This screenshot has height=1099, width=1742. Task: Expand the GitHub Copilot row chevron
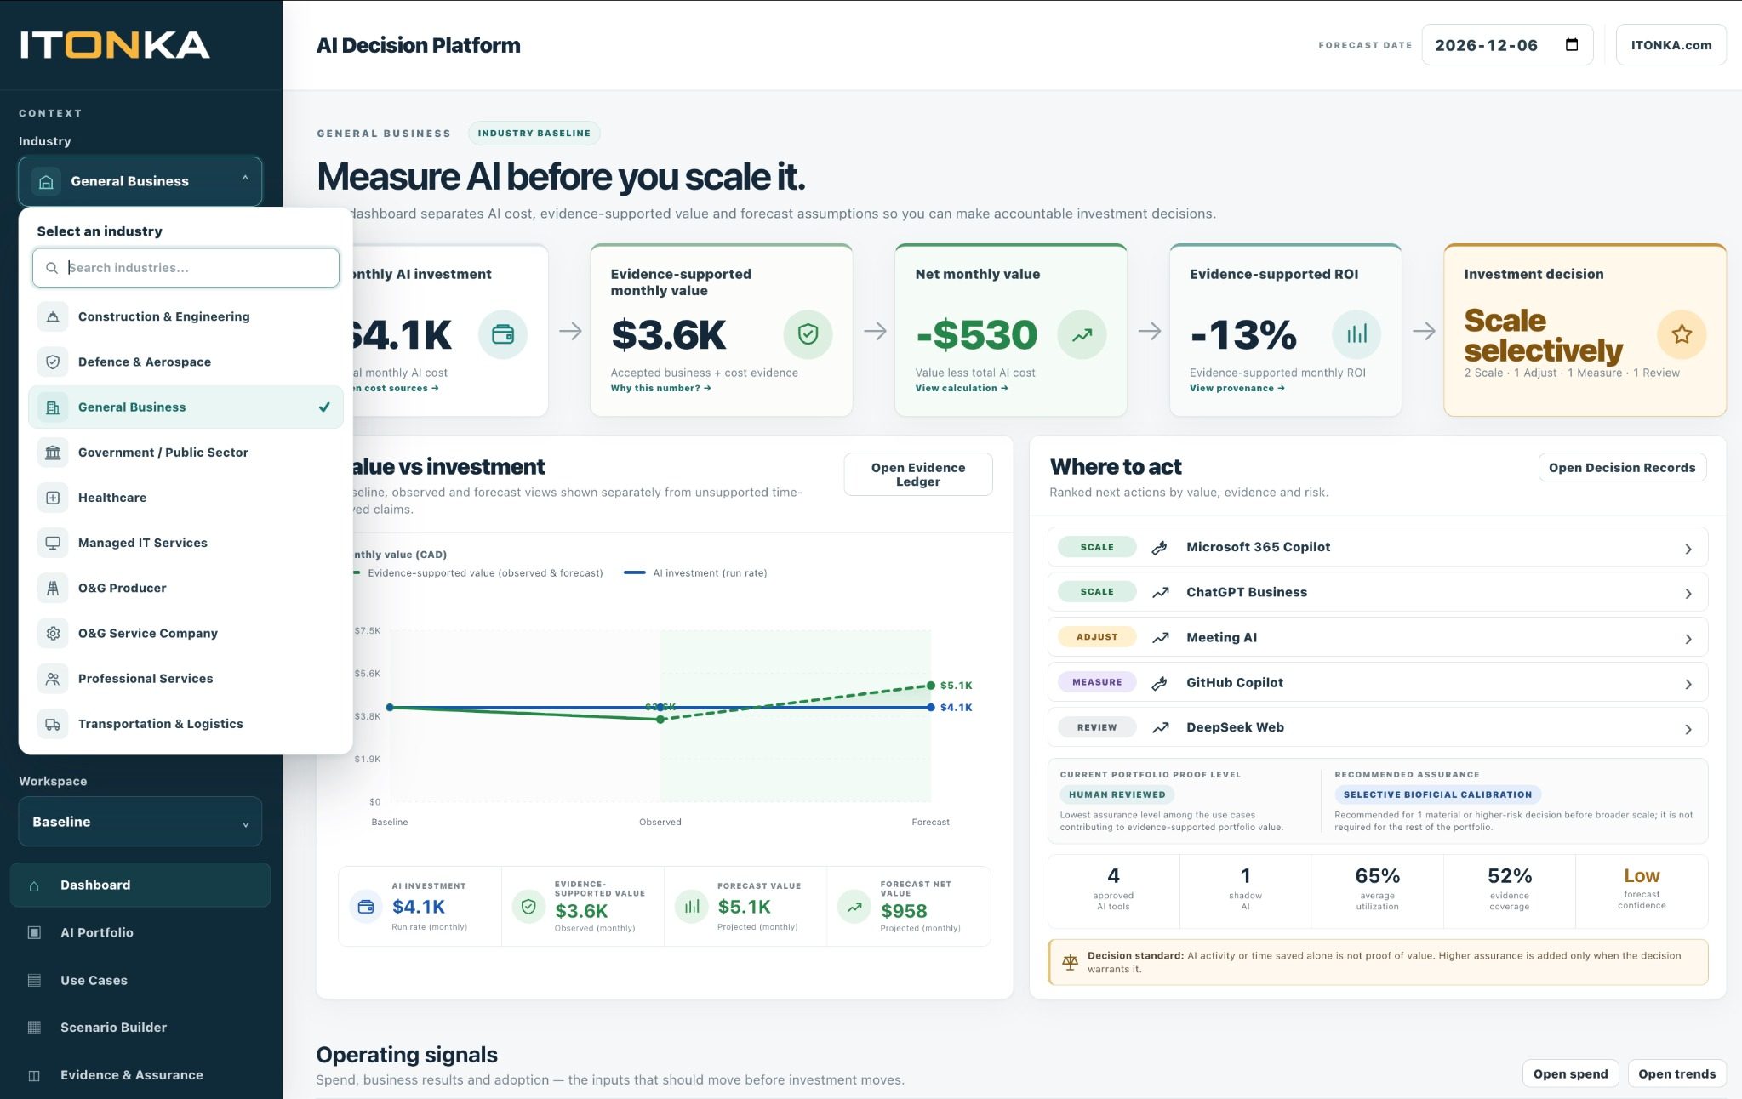[1688, 684]
